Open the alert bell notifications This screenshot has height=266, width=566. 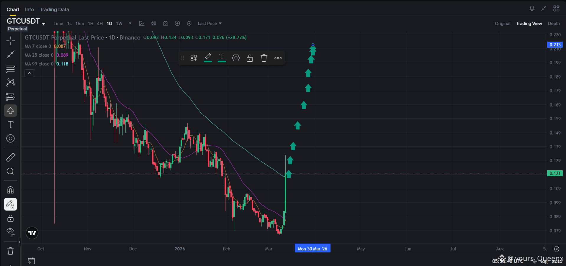(x=532, y=9)
